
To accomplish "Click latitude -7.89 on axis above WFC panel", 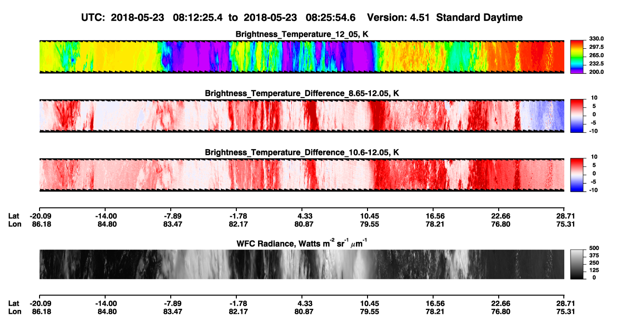I will click(170, 216).
